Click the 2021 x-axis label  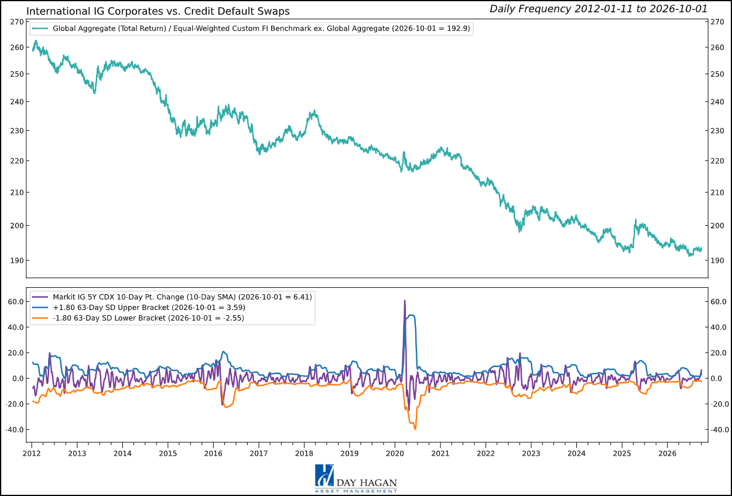[x=440, y=453]
